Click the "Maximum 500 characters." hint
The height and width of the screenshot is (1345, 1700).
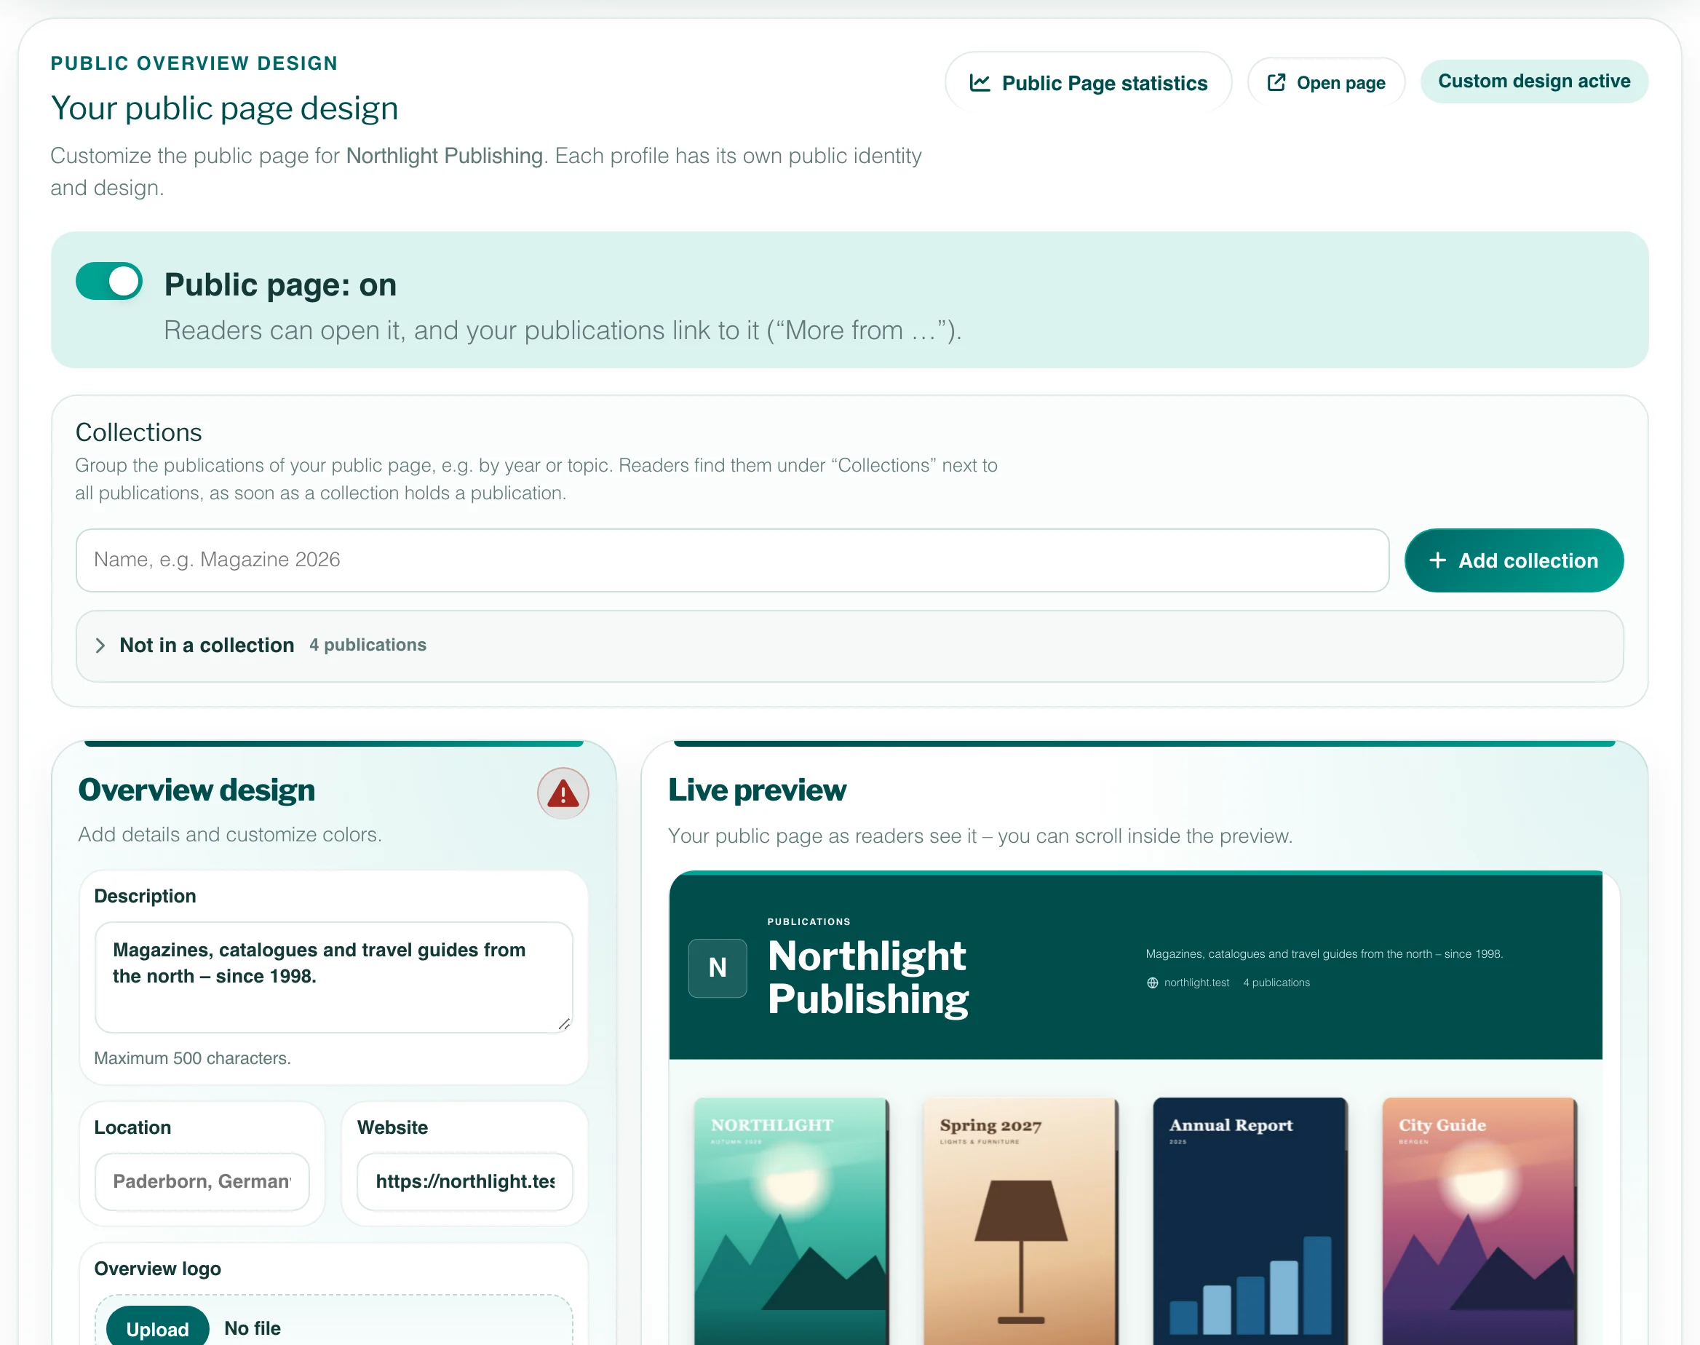coord(192,1058)
